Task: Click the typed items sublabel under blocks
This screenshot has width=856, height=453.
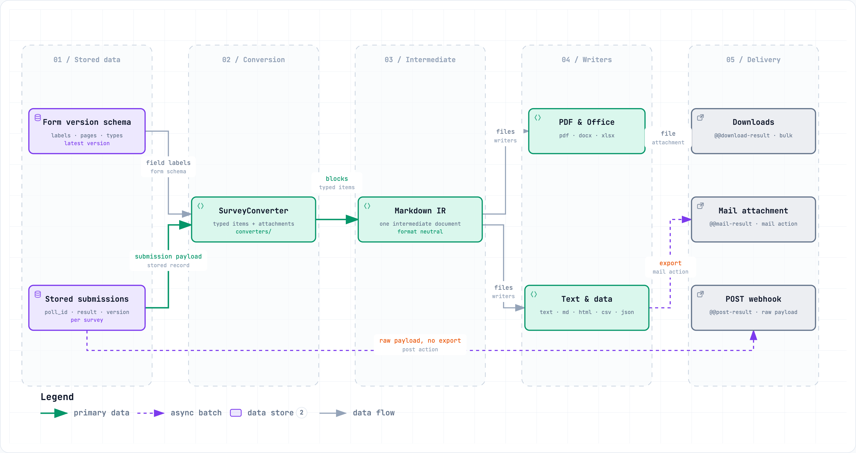Action: 337,188
